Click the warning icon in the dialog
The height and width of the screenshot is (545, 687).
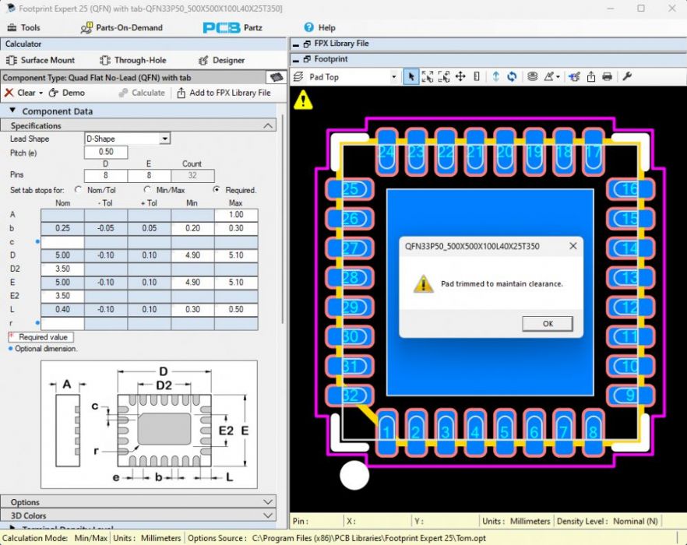click(x=423, y=284)
